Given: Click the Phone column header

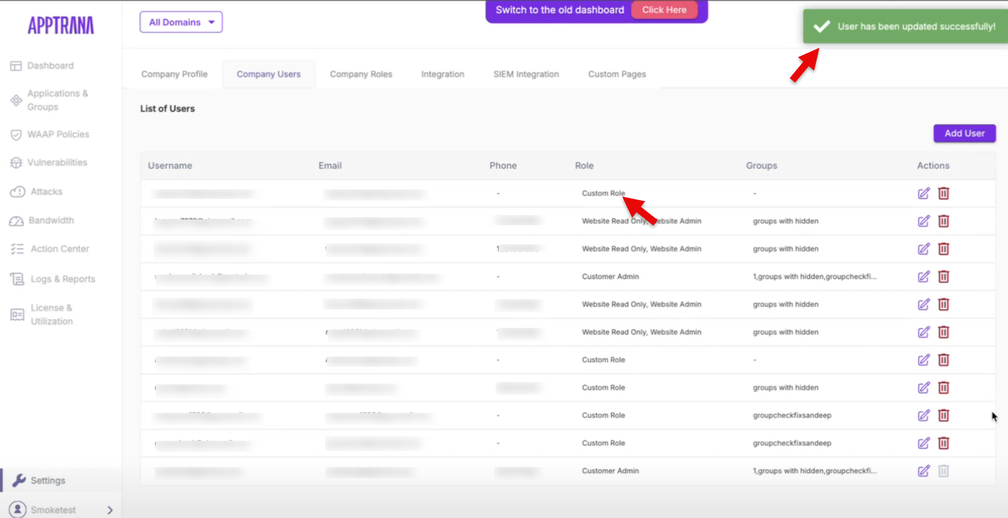Looking at the screenshot, I should (503, 166).
